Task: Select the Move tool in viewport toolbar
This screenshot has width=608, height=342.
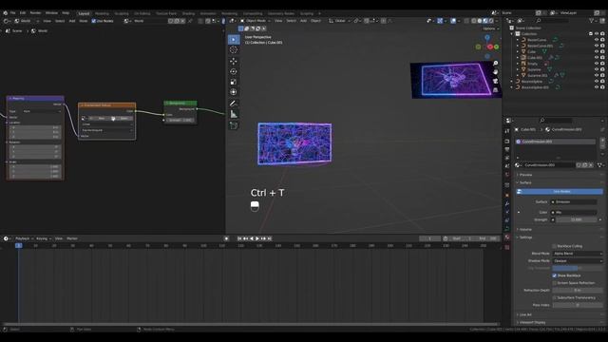Action: click(x=234, y=61)
